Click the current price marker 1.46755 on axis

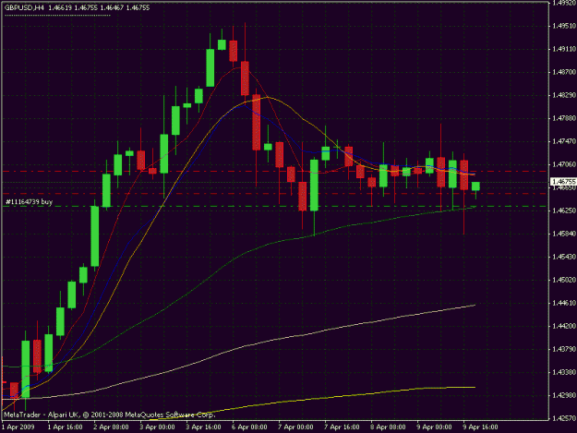coord(563,181)
